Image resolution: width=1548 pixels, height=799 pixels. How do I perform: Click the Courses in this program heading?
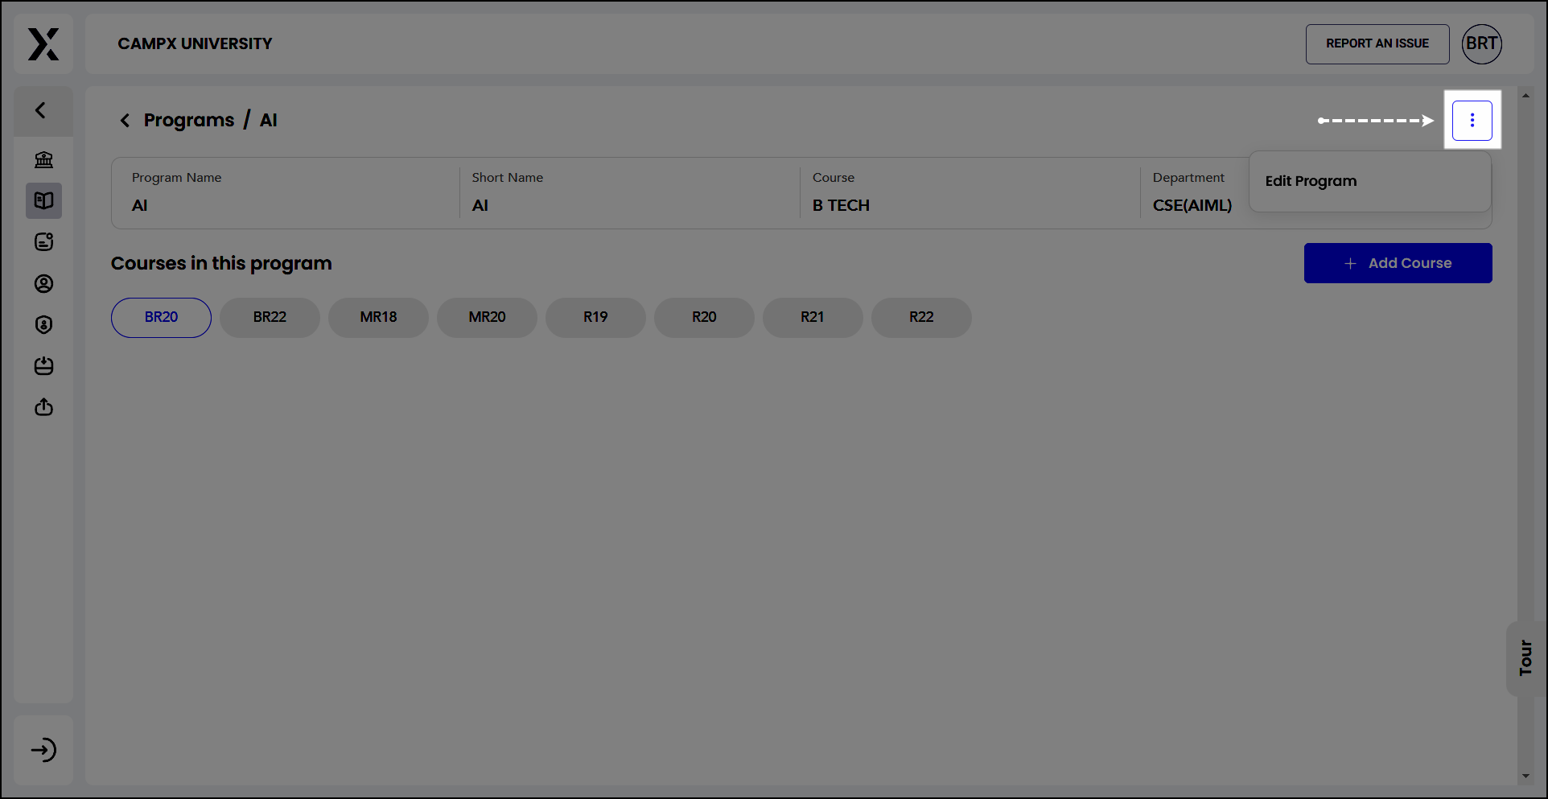221,264
